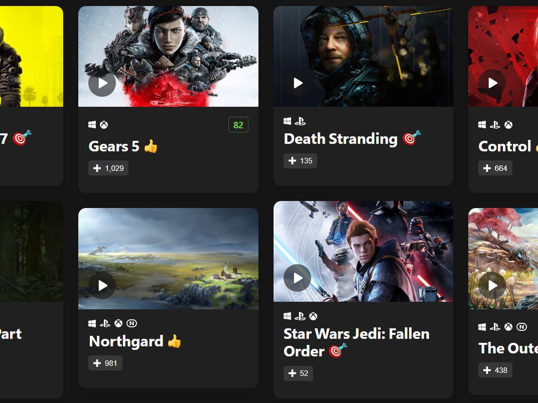Click the Xbox icon on Northgard card
538x403 pixels.
[x=118, y=323]
